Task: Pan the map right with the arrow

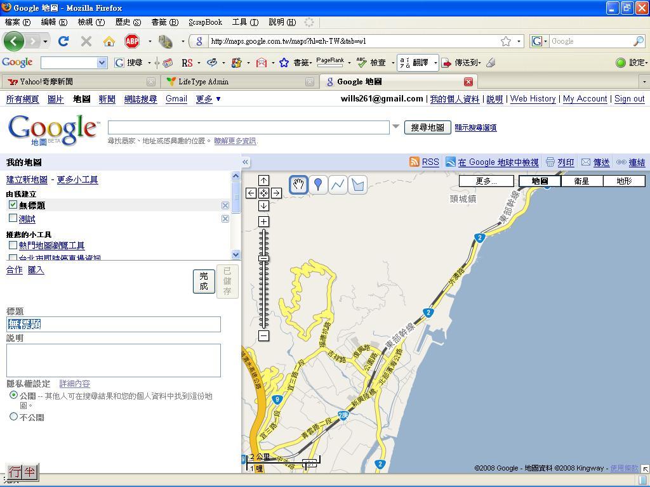Action: pyautogui.click(x=277, y=193)
